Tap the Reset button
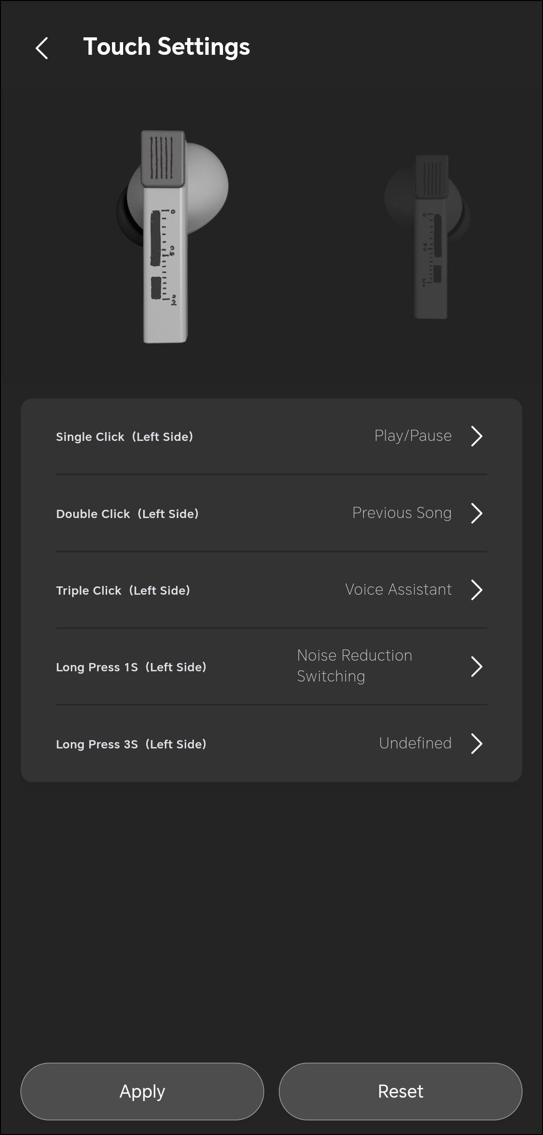 pos(400,1091)
